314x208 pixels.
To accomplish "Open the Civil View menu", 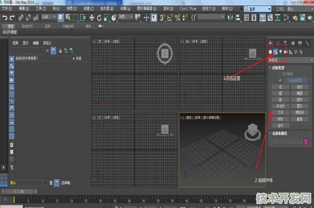I will 188,8.
